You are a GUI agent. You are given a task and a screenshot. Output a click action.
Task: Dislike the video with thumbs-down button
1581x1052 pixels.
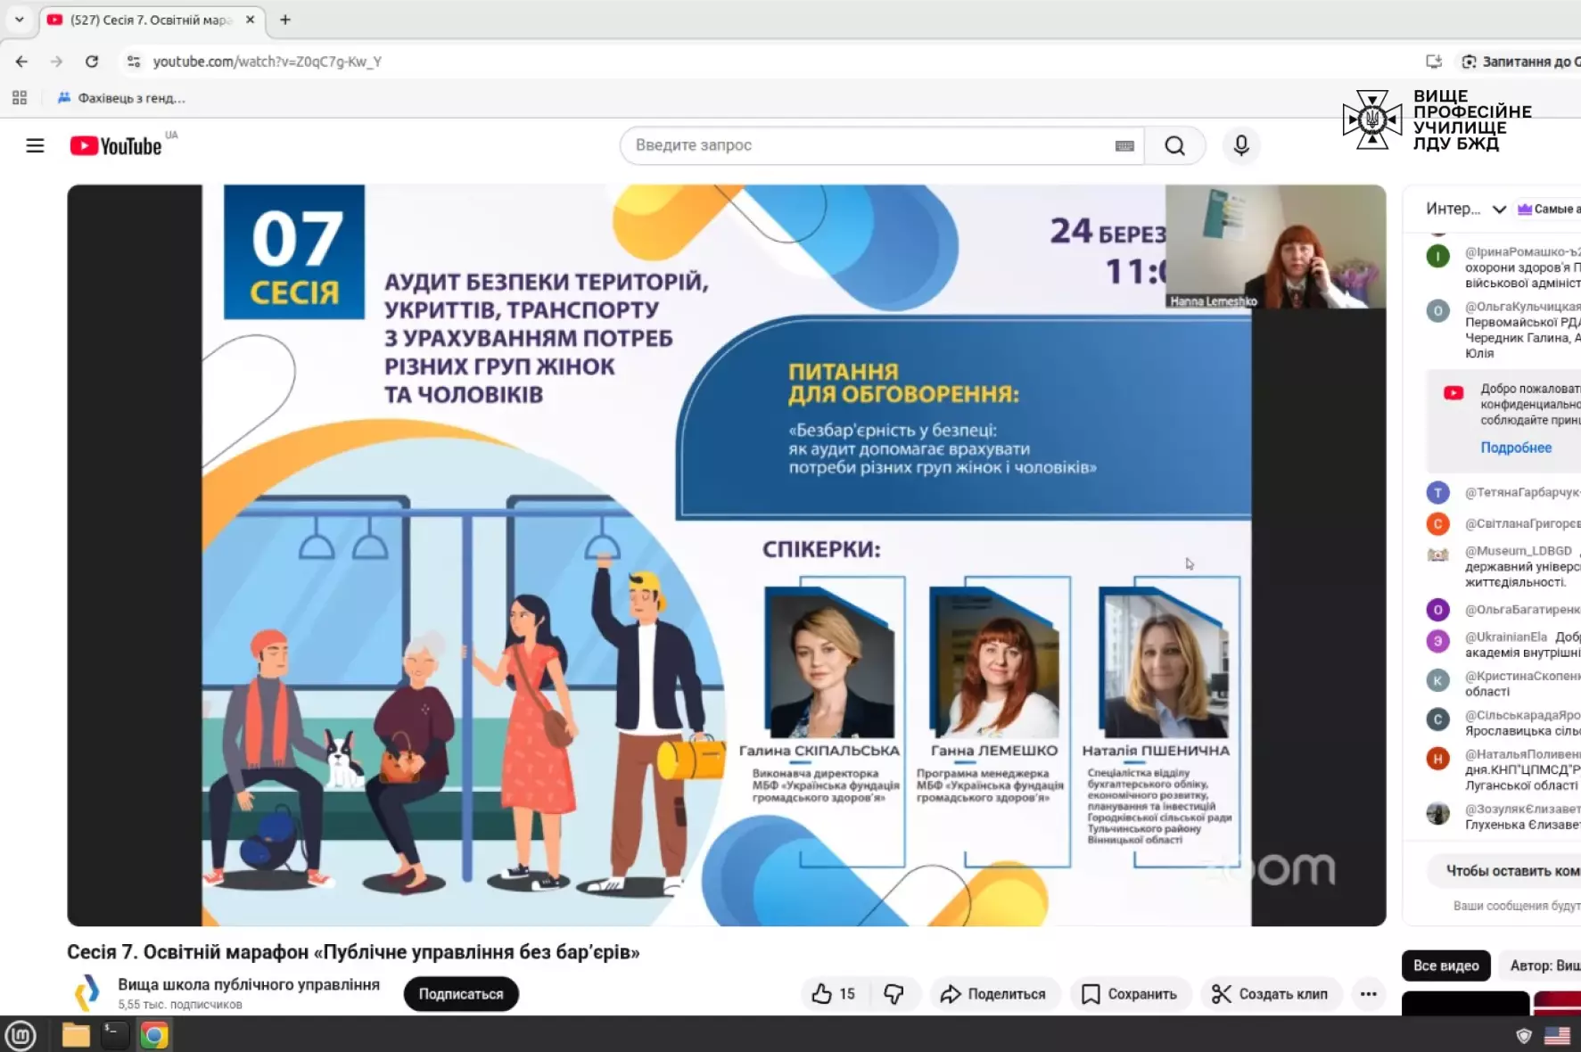click(893, 993)
